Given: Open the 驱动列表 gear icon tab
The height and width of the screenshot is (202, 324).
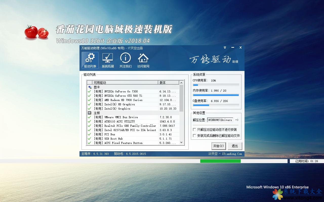Looking at the screenshot, I should [x=90, y=61].
